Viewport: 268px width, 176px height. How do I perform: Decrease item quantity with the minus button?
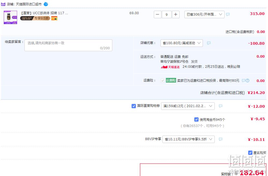[x=158, y=14]
